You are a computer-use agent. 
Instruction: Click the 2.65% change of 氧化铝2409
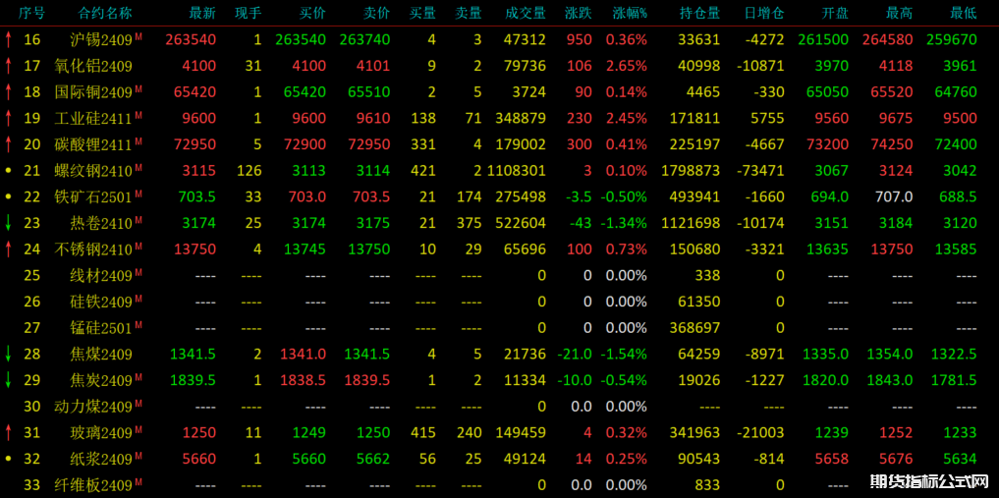pyautogui.click(x=627, y=66)
